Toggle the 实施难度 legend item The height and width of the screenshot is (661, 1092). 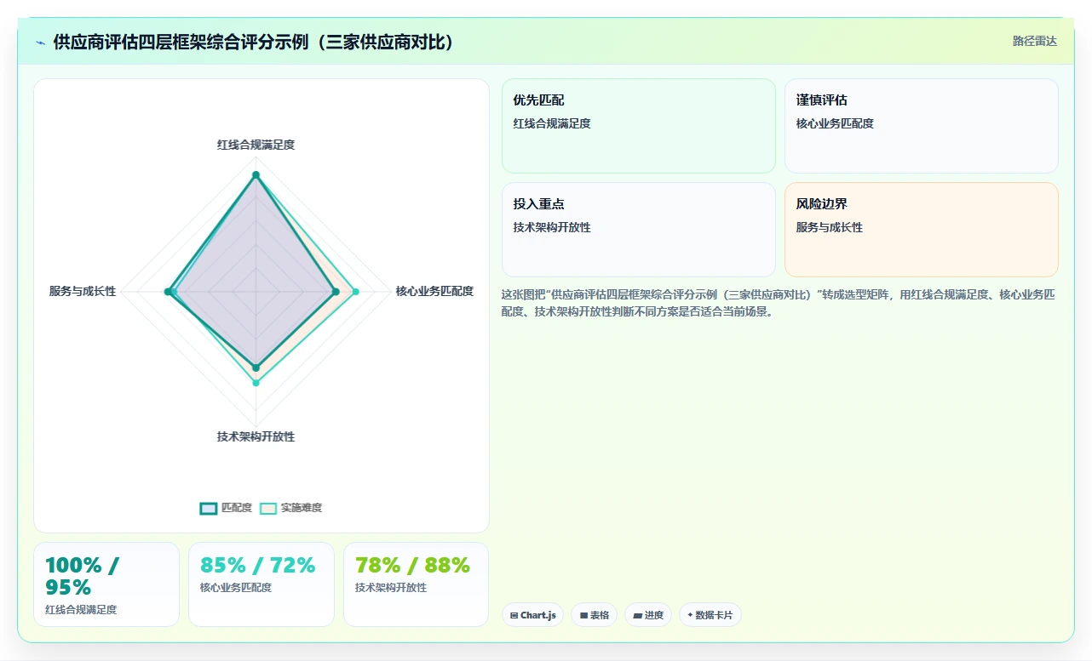click(290, 508)
